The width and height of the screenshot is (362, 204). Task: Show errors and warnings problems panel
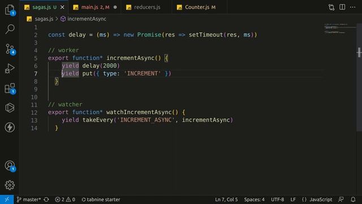(65, 199)
